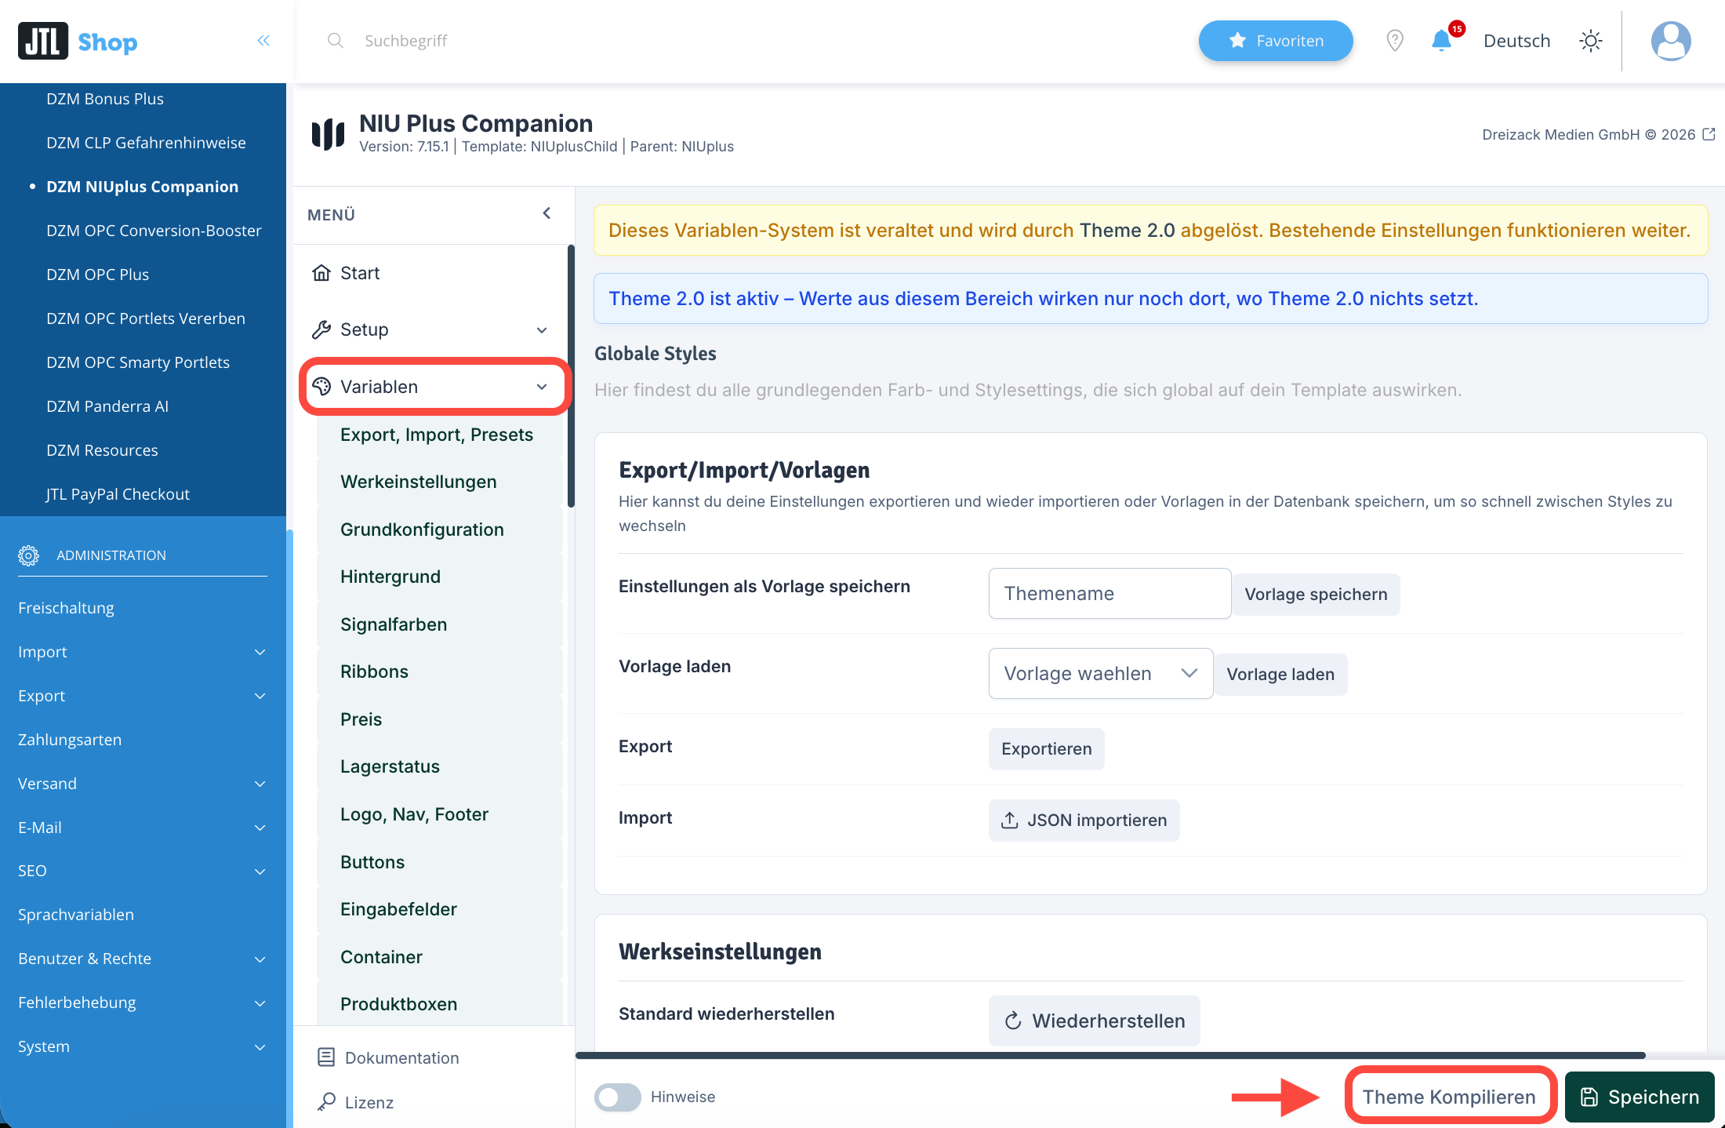This screenshot has height=1128, width=1725.
Task: Expand the Setup menu section
Action: [x=431, y=329]
